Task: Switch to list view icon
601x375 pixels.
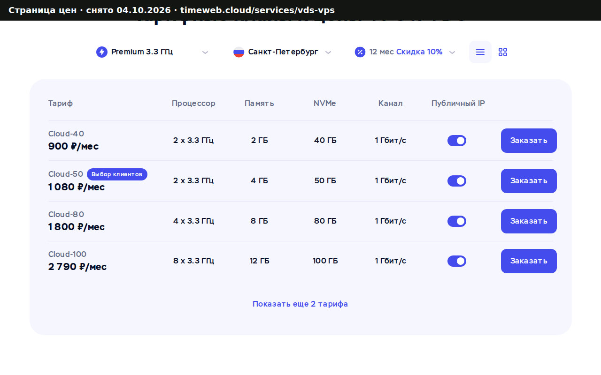Action: (x=480, y=52)
